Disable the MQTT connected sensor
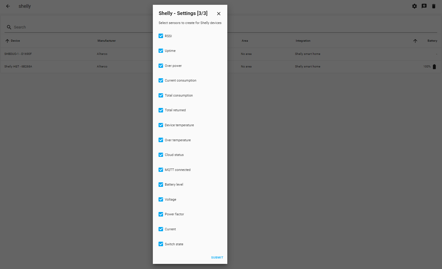The height and width of the screenshot is (269, 442). 161,169
